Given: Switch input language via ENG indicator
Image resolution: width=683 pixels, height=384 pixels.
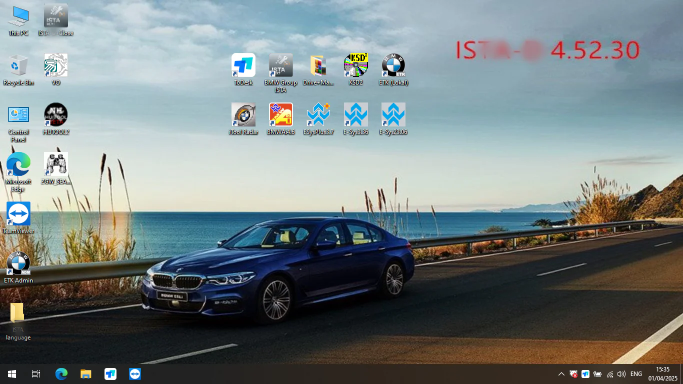Looking at the screenshot, I should click(635, 373).
